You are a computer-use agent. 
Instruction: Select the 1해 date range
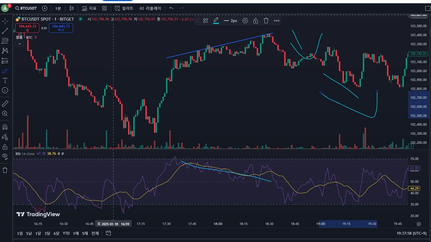pyautogui.click(x=76, y=233)
